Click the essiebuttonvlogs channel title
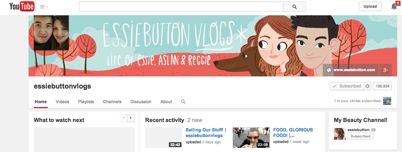 coord(62,86)
